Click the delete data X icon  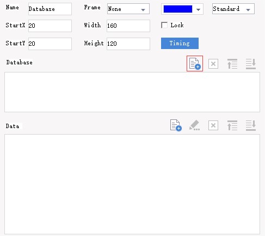click(213, 125)
